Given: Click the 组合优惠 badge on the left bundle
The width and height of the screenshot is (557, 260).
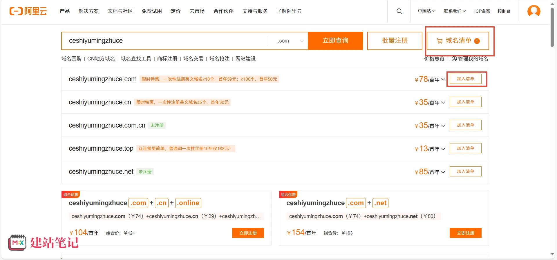Looking at the screenshot, I should (x=71, y=195).
